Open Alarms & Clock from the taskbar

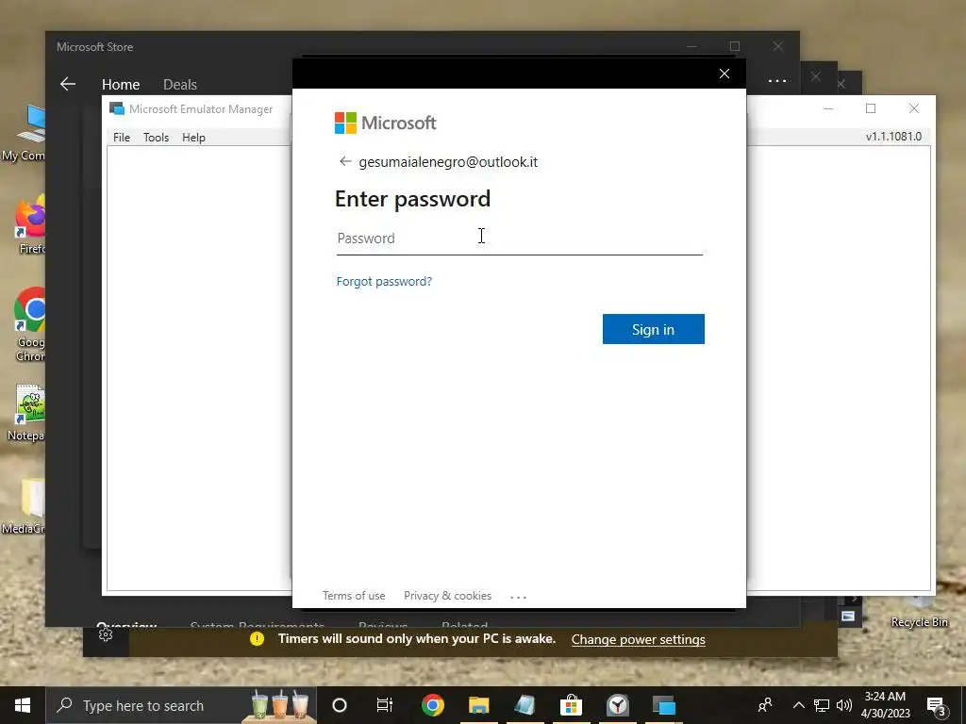pos(617,705)
